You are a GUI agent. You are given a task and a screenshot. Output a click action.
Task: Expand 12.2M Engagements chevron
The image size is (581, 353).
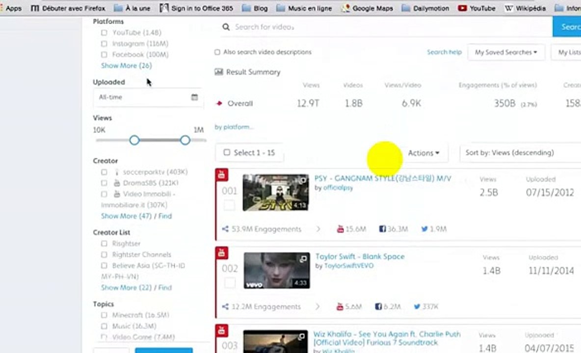(317, 307)
